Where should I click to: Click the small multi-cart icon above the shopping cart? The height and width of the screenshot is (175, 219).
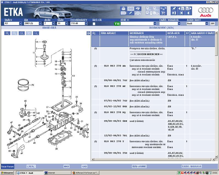tap(163, 9)
